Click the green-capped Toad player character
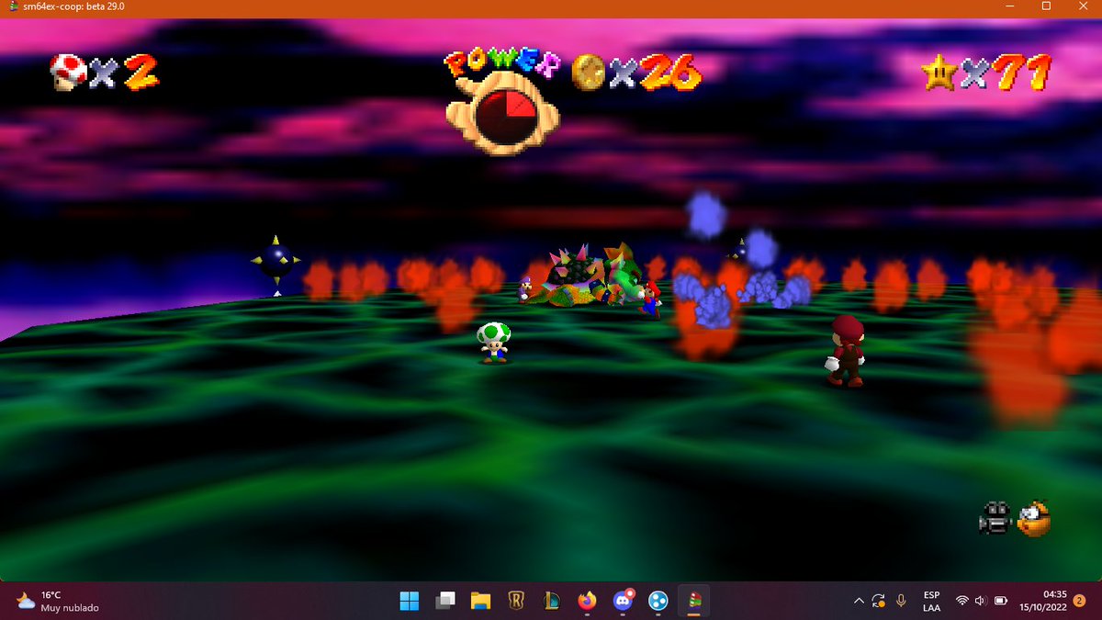 [494, 343]
